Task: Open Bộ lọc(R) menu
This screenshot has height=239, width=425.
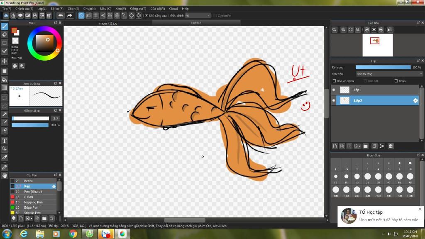Action: point(57,9)
